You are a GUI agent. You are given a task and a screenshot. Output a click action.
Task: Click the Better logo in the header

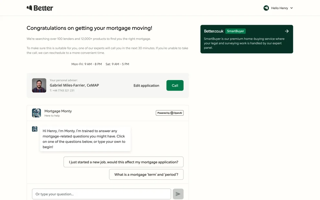40,8
